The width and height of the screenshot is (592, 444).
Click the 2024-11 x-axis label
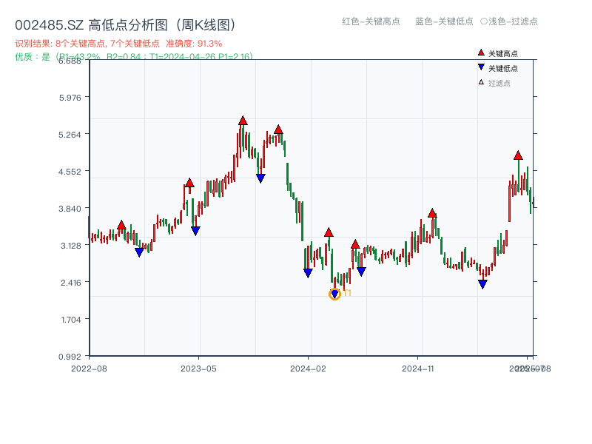[x=417, y=369]
